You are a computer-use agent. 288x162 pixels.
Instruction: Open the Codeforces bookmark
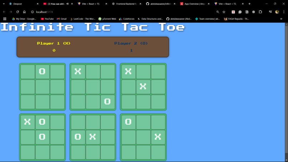click(127, 19)
